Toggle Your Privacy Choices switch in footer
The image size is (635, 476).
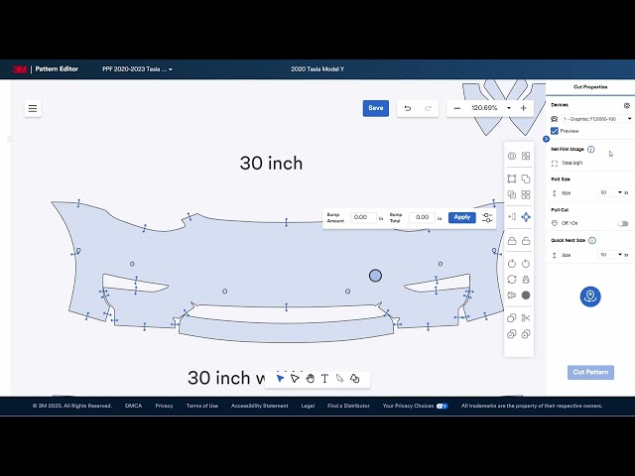pos(442,406)
